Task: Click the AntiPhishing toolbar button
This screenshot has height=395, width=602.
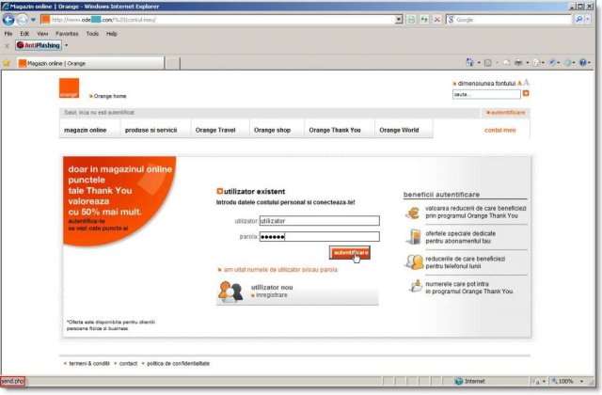Action: pyautogui.click(x=39, y=45)
